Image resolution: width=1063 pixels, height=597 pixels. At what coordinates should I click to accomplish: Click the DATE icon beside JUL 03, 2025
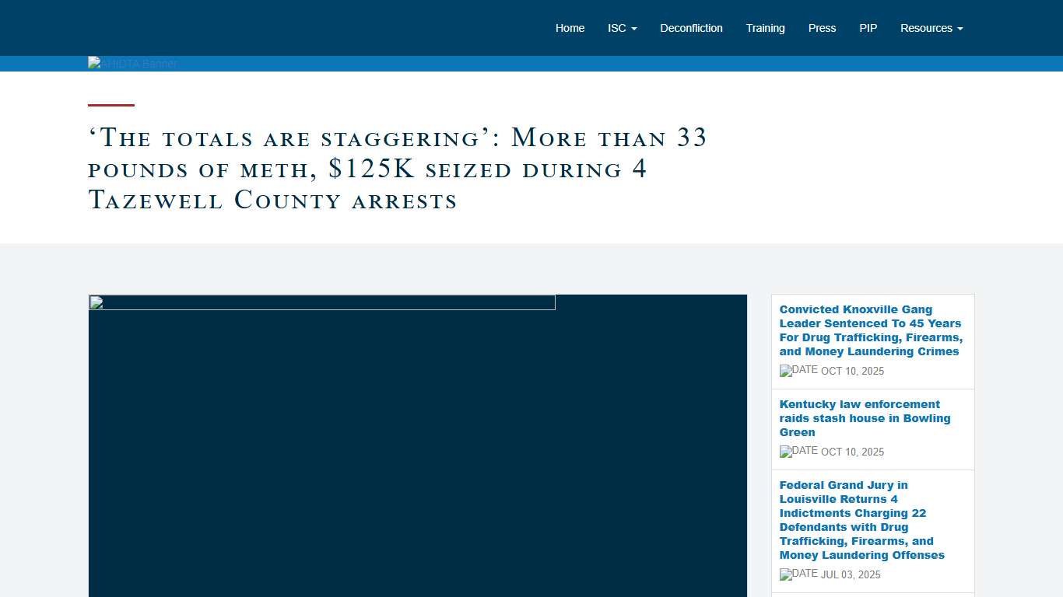(798, 574)
